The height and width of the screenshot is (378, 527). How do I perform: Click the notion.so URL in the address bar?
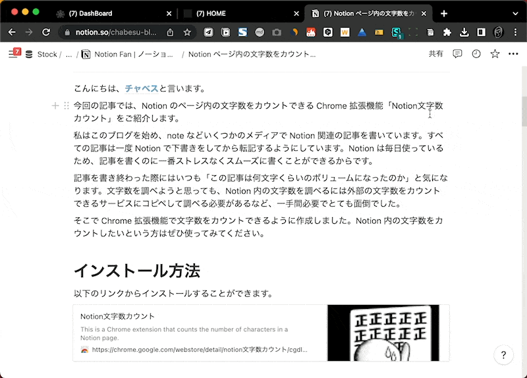tap(116, 32)
